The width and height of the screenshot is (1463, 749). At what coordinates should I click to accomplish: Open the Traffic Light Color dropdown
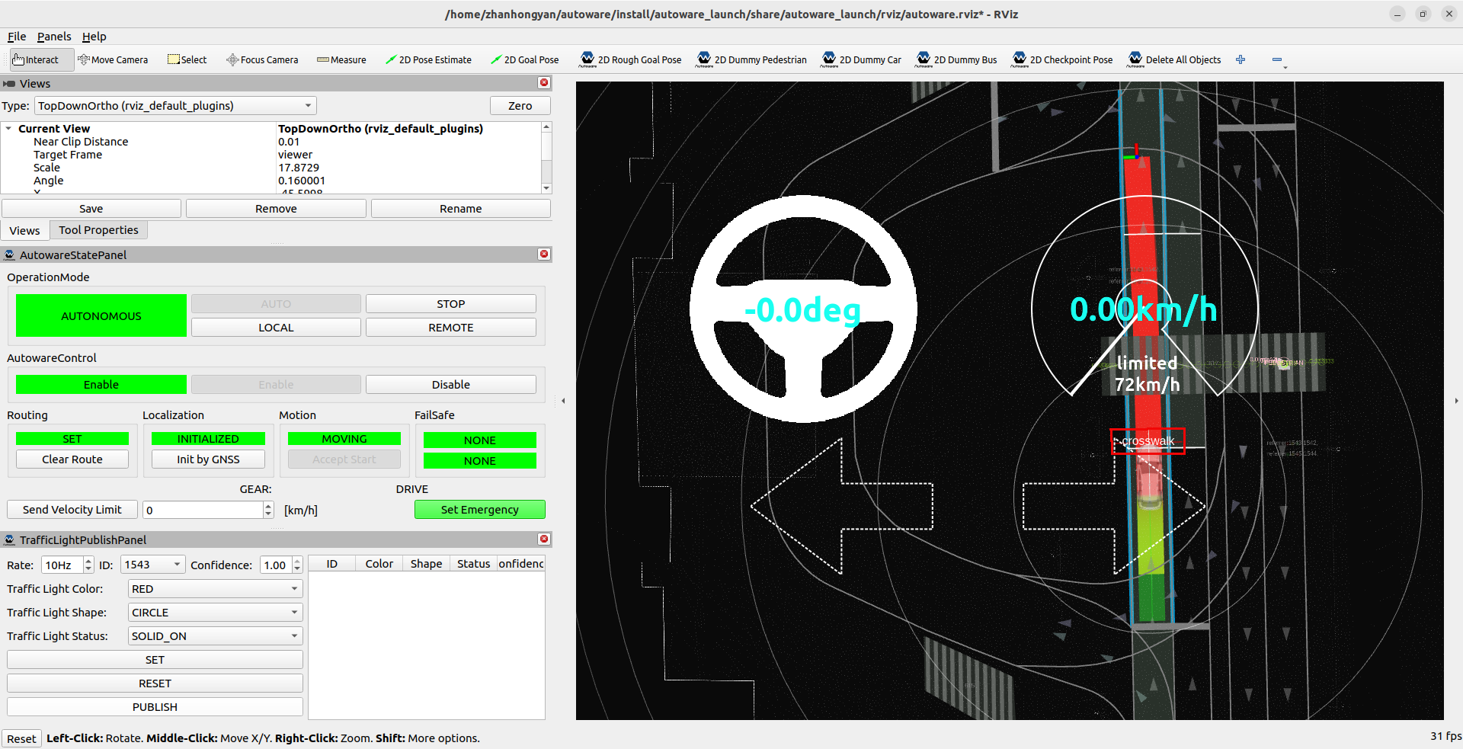click(x=215, y=589)
